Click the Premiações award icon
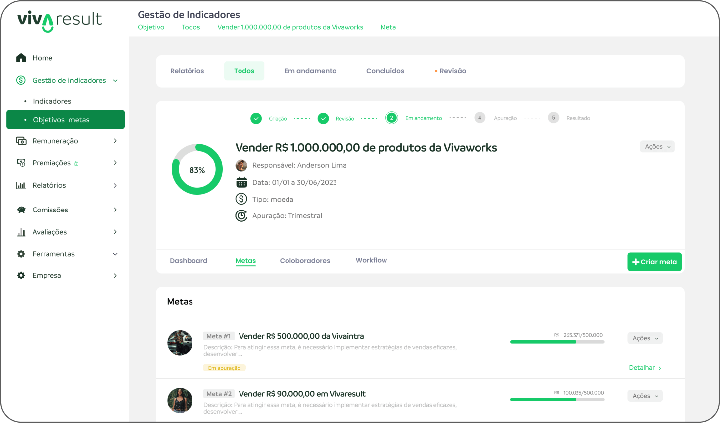Image resolution: width=720 pixels, height=423 pixels. point(21,163)
